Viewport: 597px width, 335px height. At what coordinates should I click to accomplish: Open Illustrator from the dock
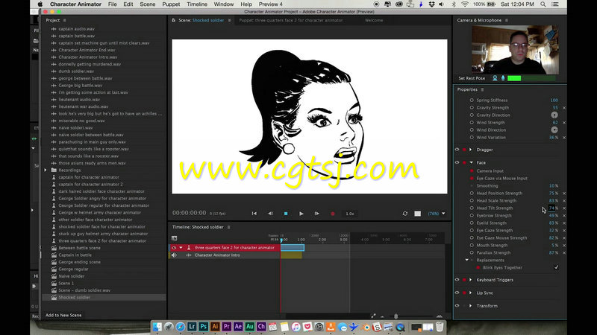tap(215, 326)
